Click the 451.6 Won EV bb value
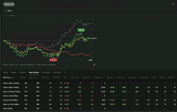Screen dimensions: 177x112 click(124, 92)
